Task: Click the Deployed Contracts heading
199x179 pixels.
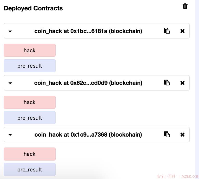Action: point(33,8)
